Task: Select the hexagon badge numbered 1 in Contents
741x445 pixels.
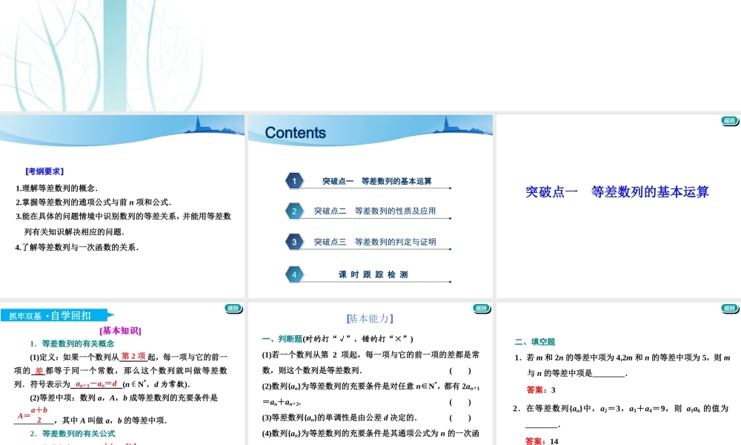Action: pos(294,179)
